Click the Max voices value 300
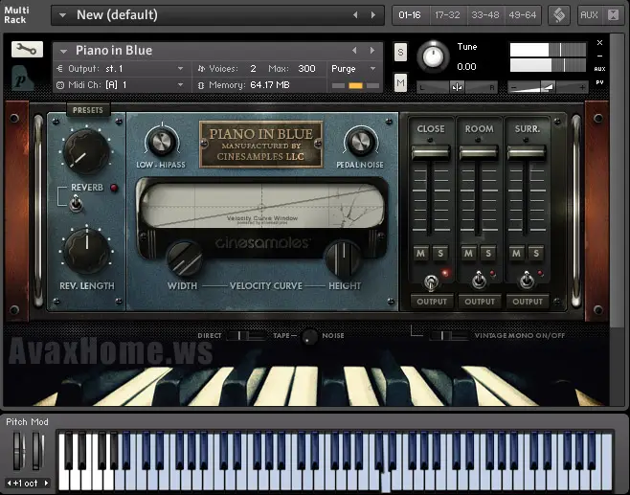 coord(306,69)
